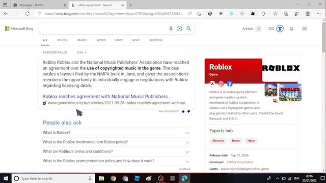
Task: Expand Roblox scam protection policy question
Action: [116, 161]
